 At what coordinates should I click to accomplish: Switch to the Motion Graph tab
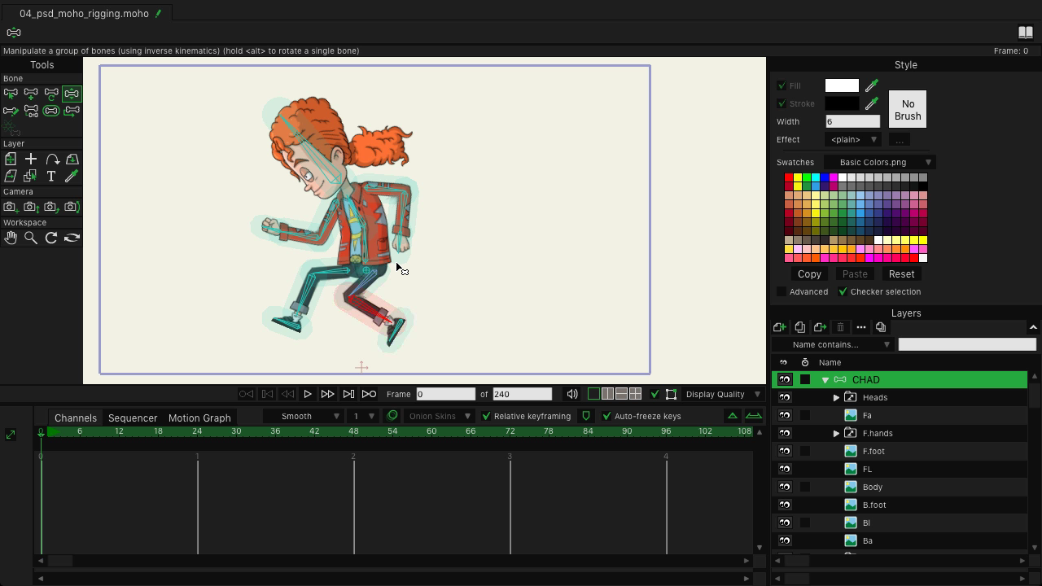tap(199, 418)
